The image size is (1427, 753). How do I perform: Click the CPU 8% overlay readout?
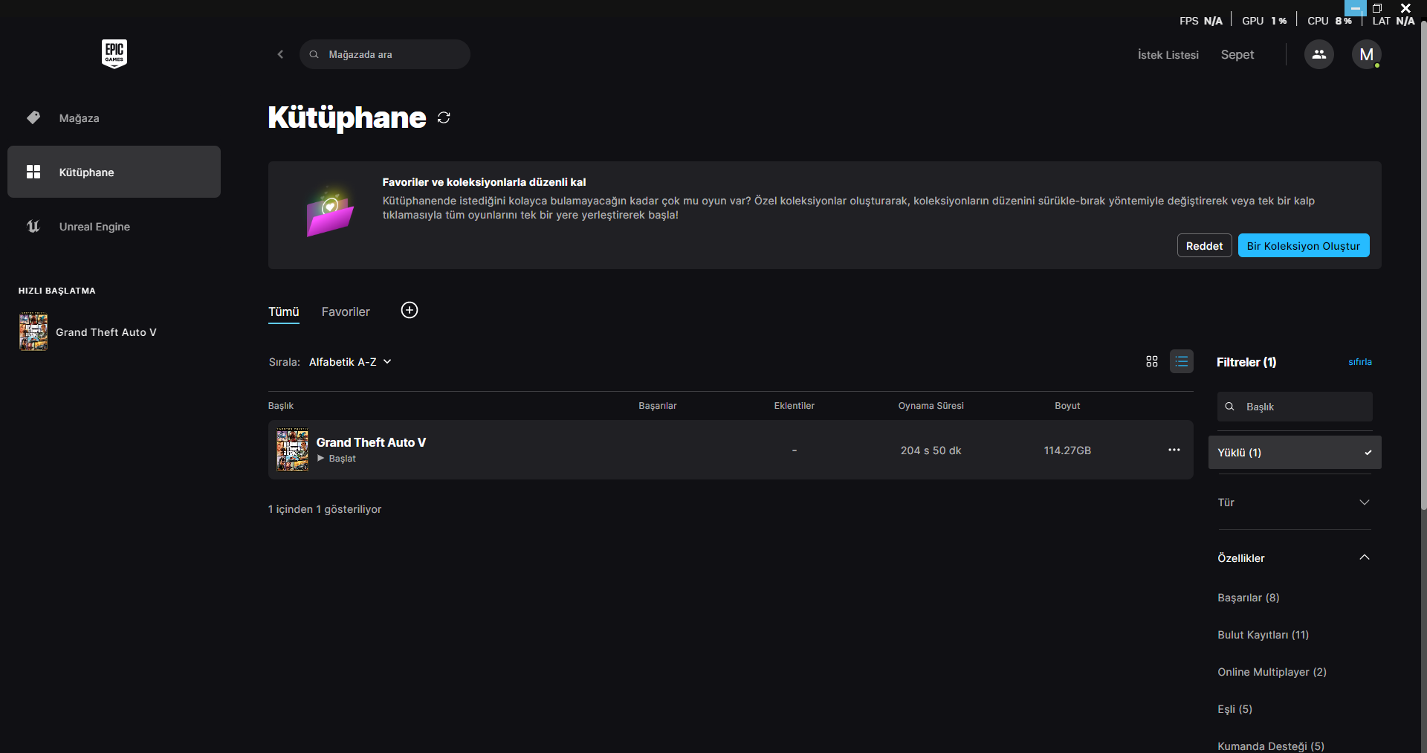pyautogui.click(x=1330, y=21)
